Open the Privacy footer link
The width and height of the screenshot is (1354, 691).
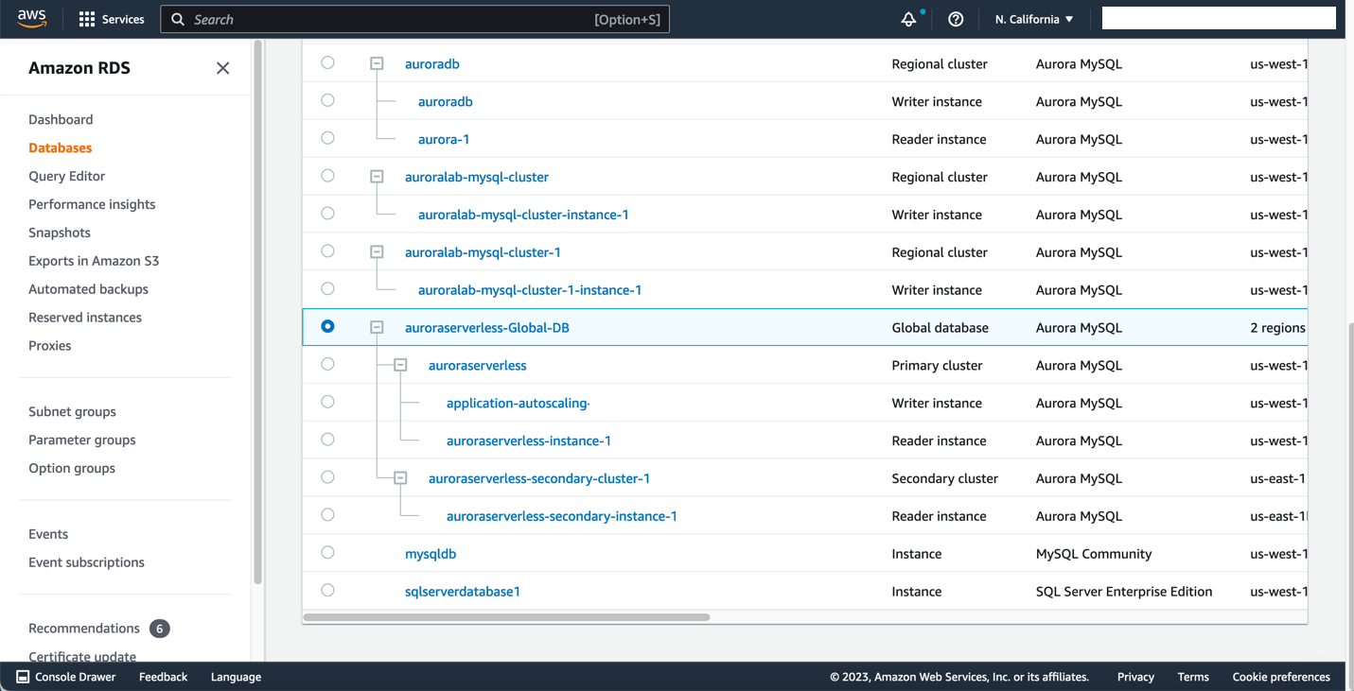coord(1135,677)
